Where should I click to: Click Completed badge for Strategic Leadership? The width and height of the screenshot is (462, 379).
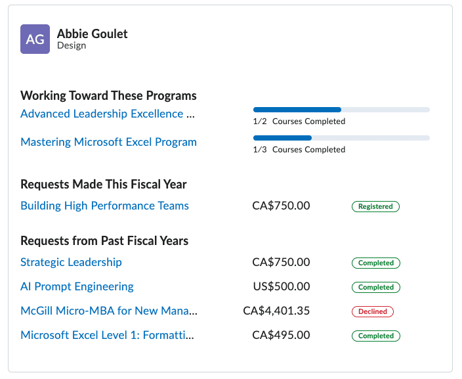click(375, 263)
